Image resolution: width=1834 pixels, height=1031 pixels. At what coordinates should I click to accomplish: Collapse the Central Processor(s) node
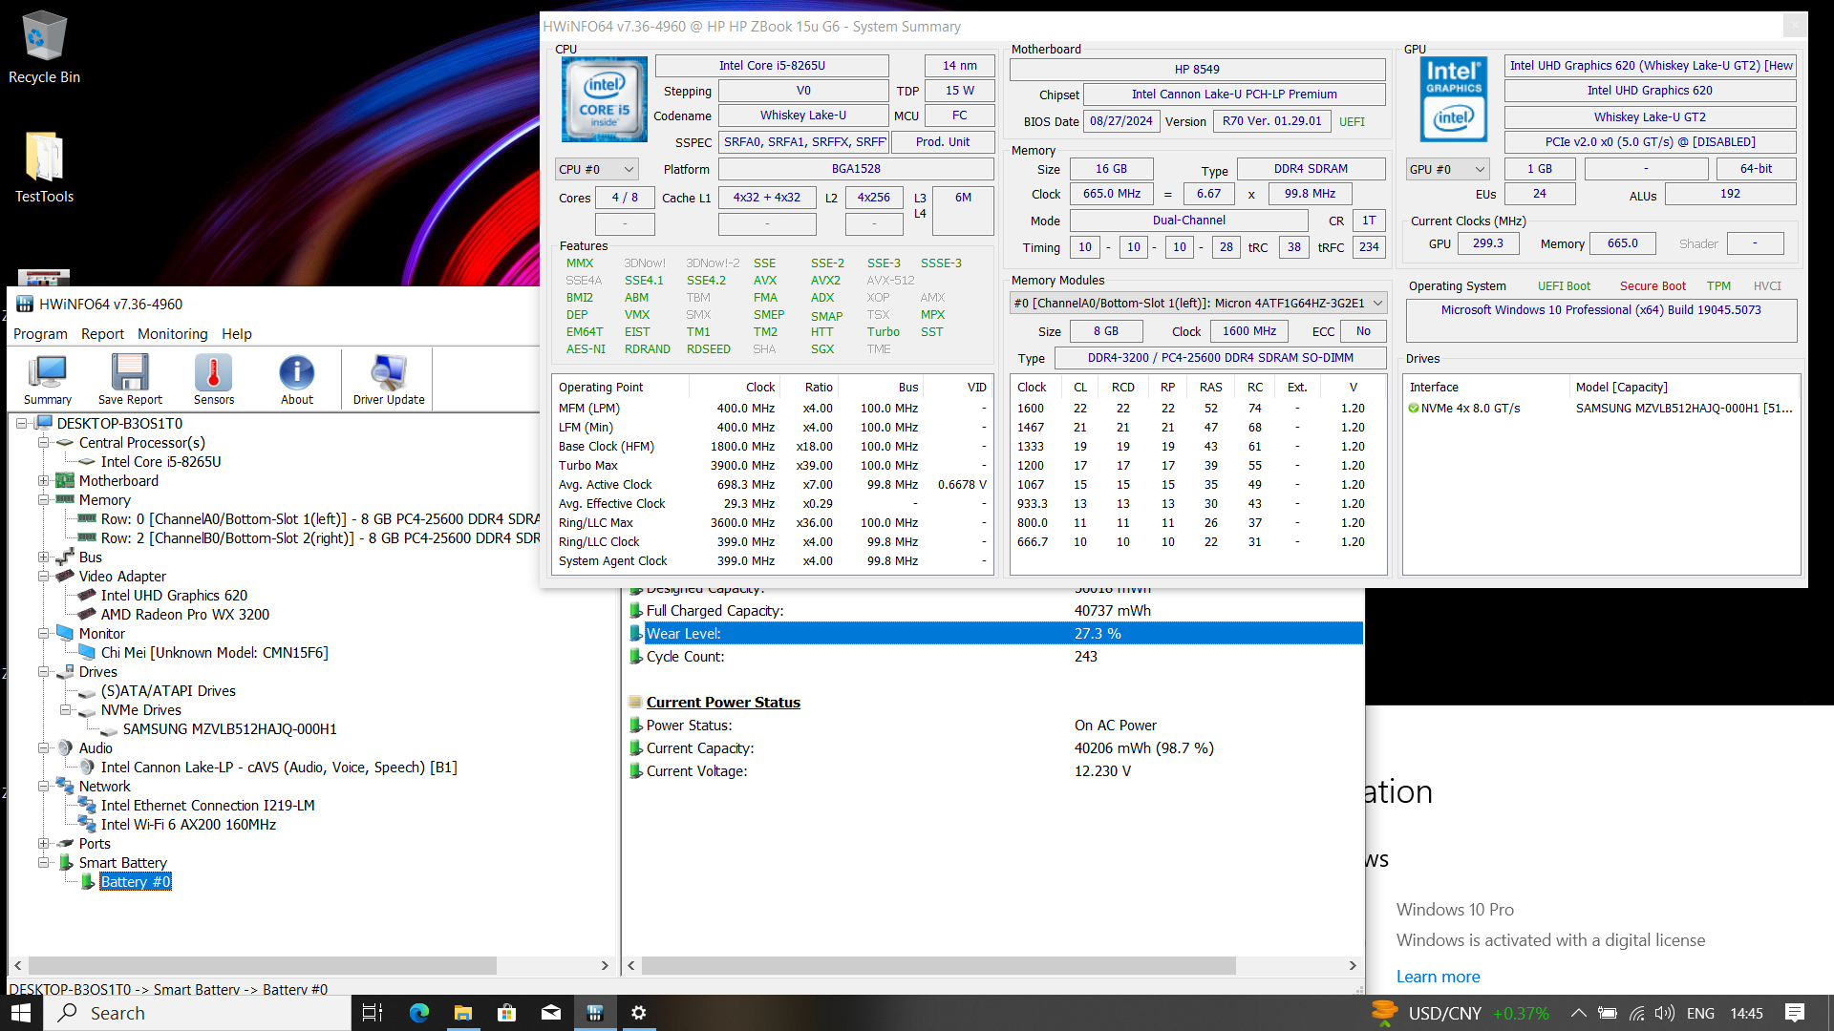[x=43, y=443]
